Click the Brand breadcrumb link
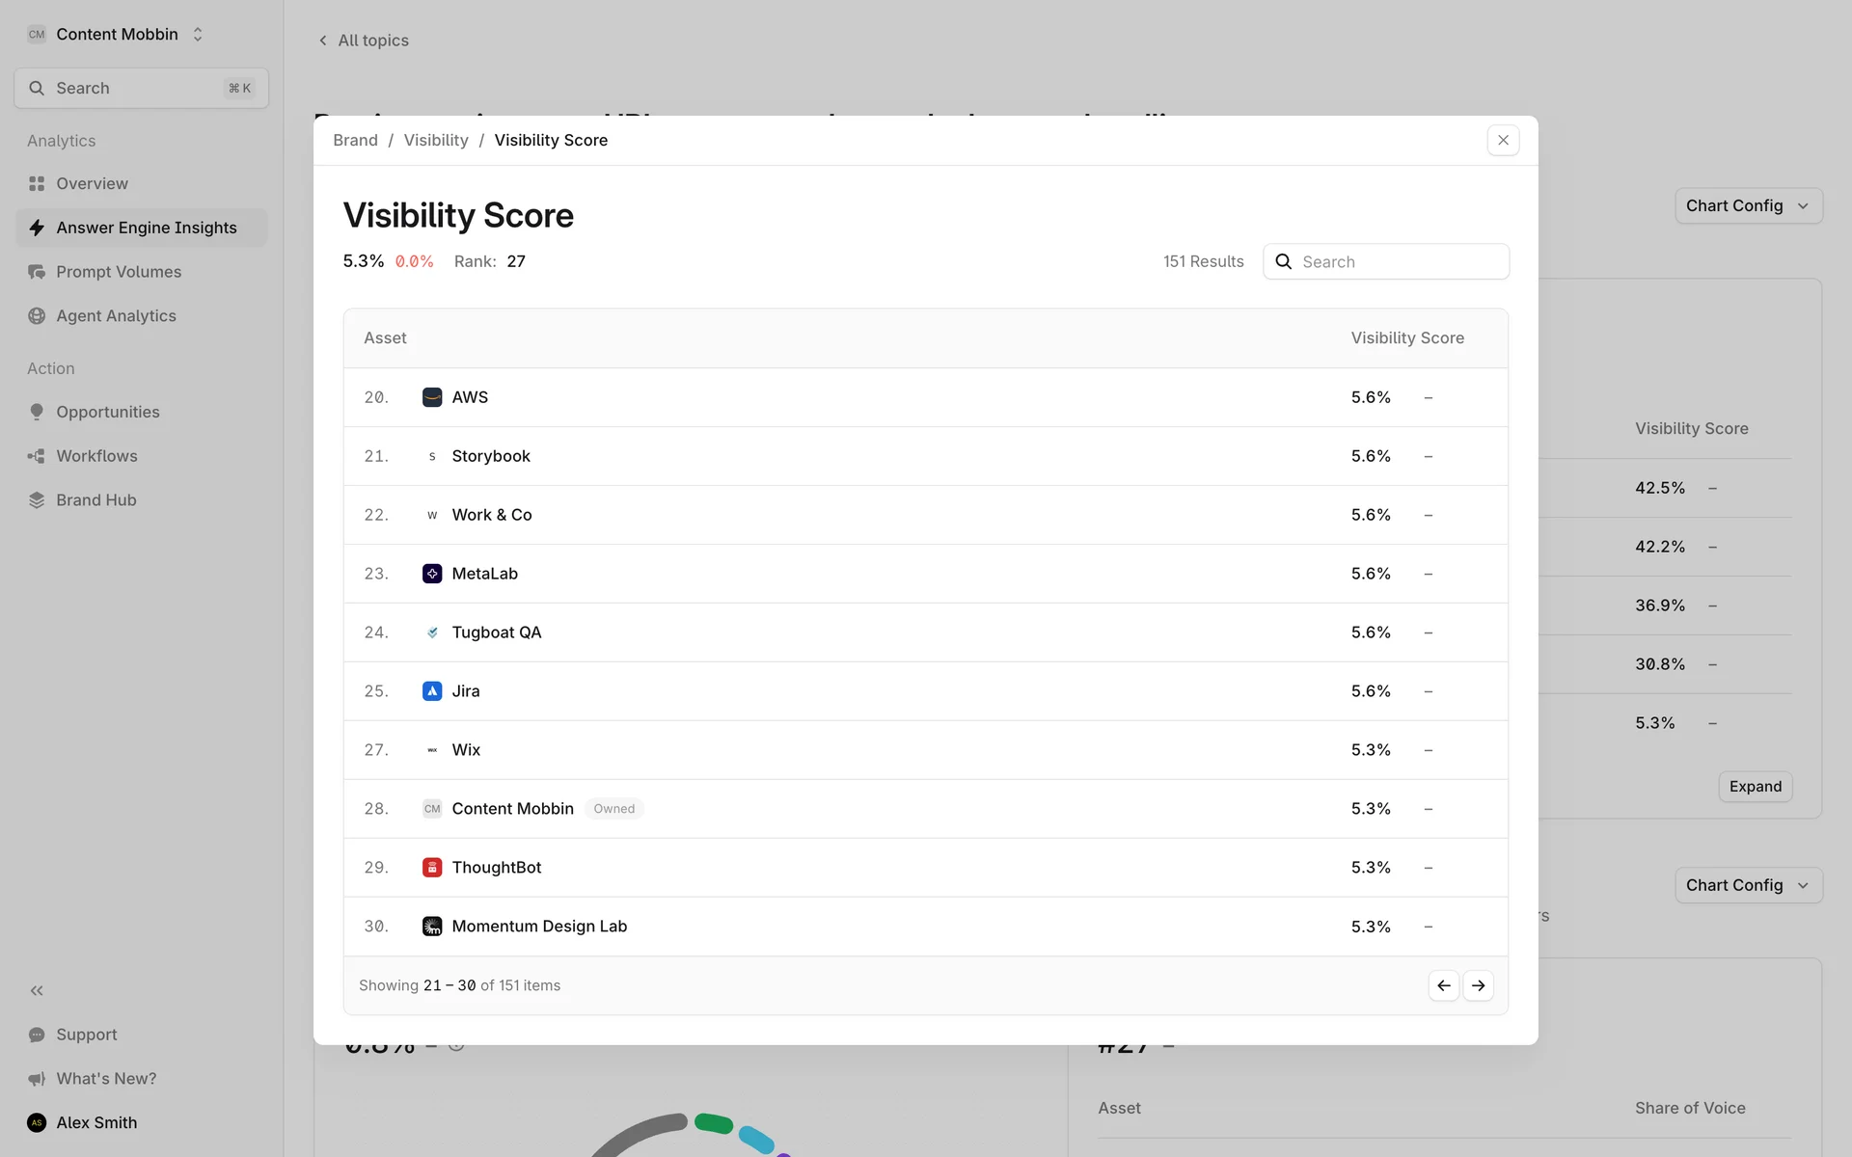This screenshot has height=1157, width=1852. pyautogui.click(x=355, y=140)
